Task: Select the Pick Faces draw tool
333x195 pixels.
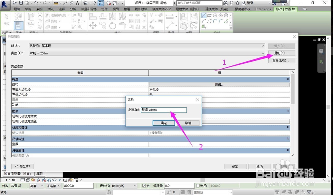Action: (x=204, y=27)
